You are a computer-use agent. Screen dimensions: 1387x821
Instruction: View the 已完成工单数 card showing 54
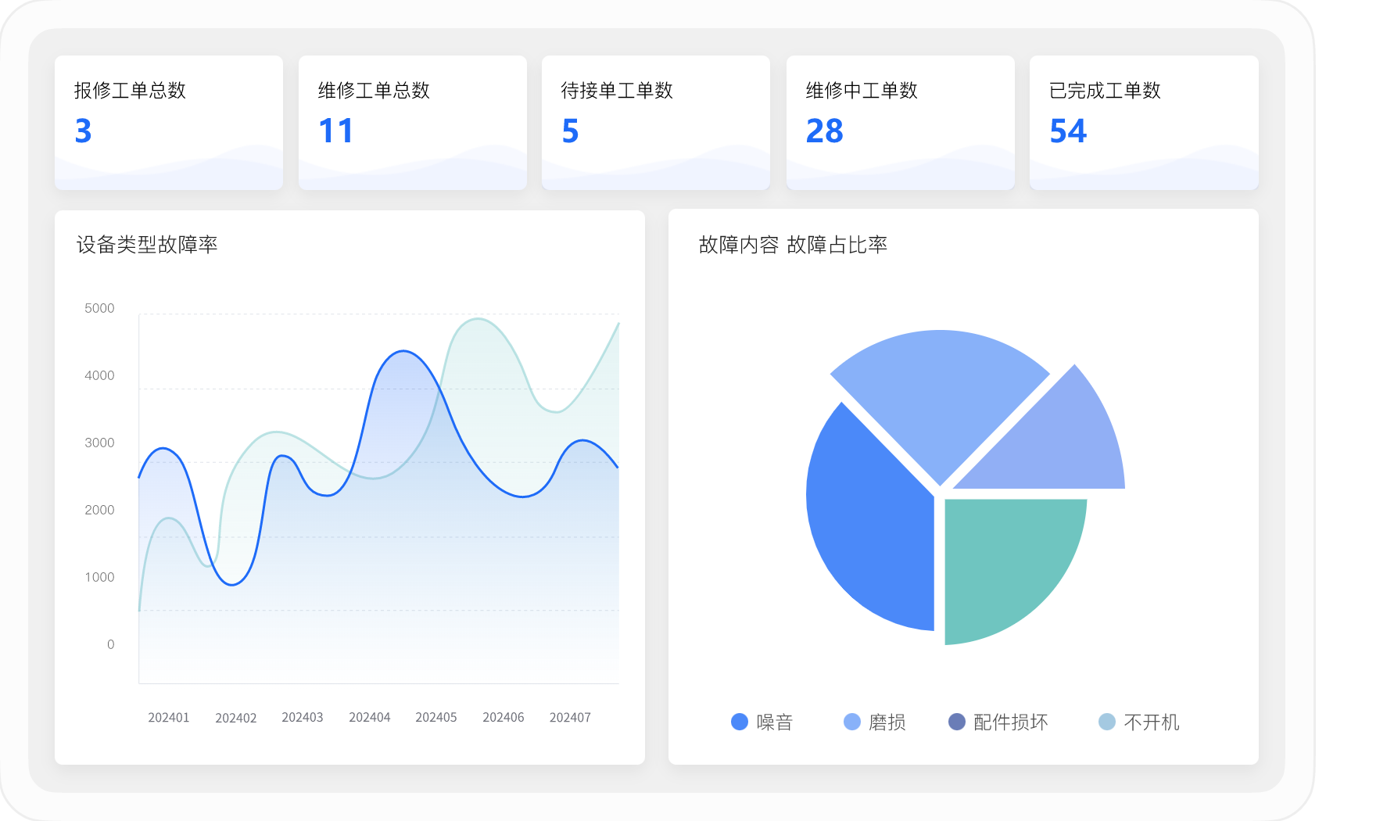tap(1143, 122)
